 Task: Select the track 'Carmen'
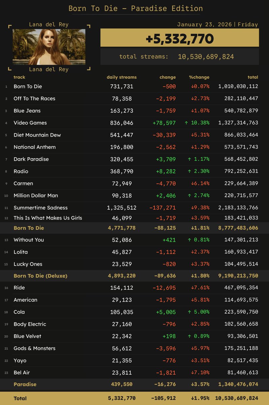tap(23, 184)
